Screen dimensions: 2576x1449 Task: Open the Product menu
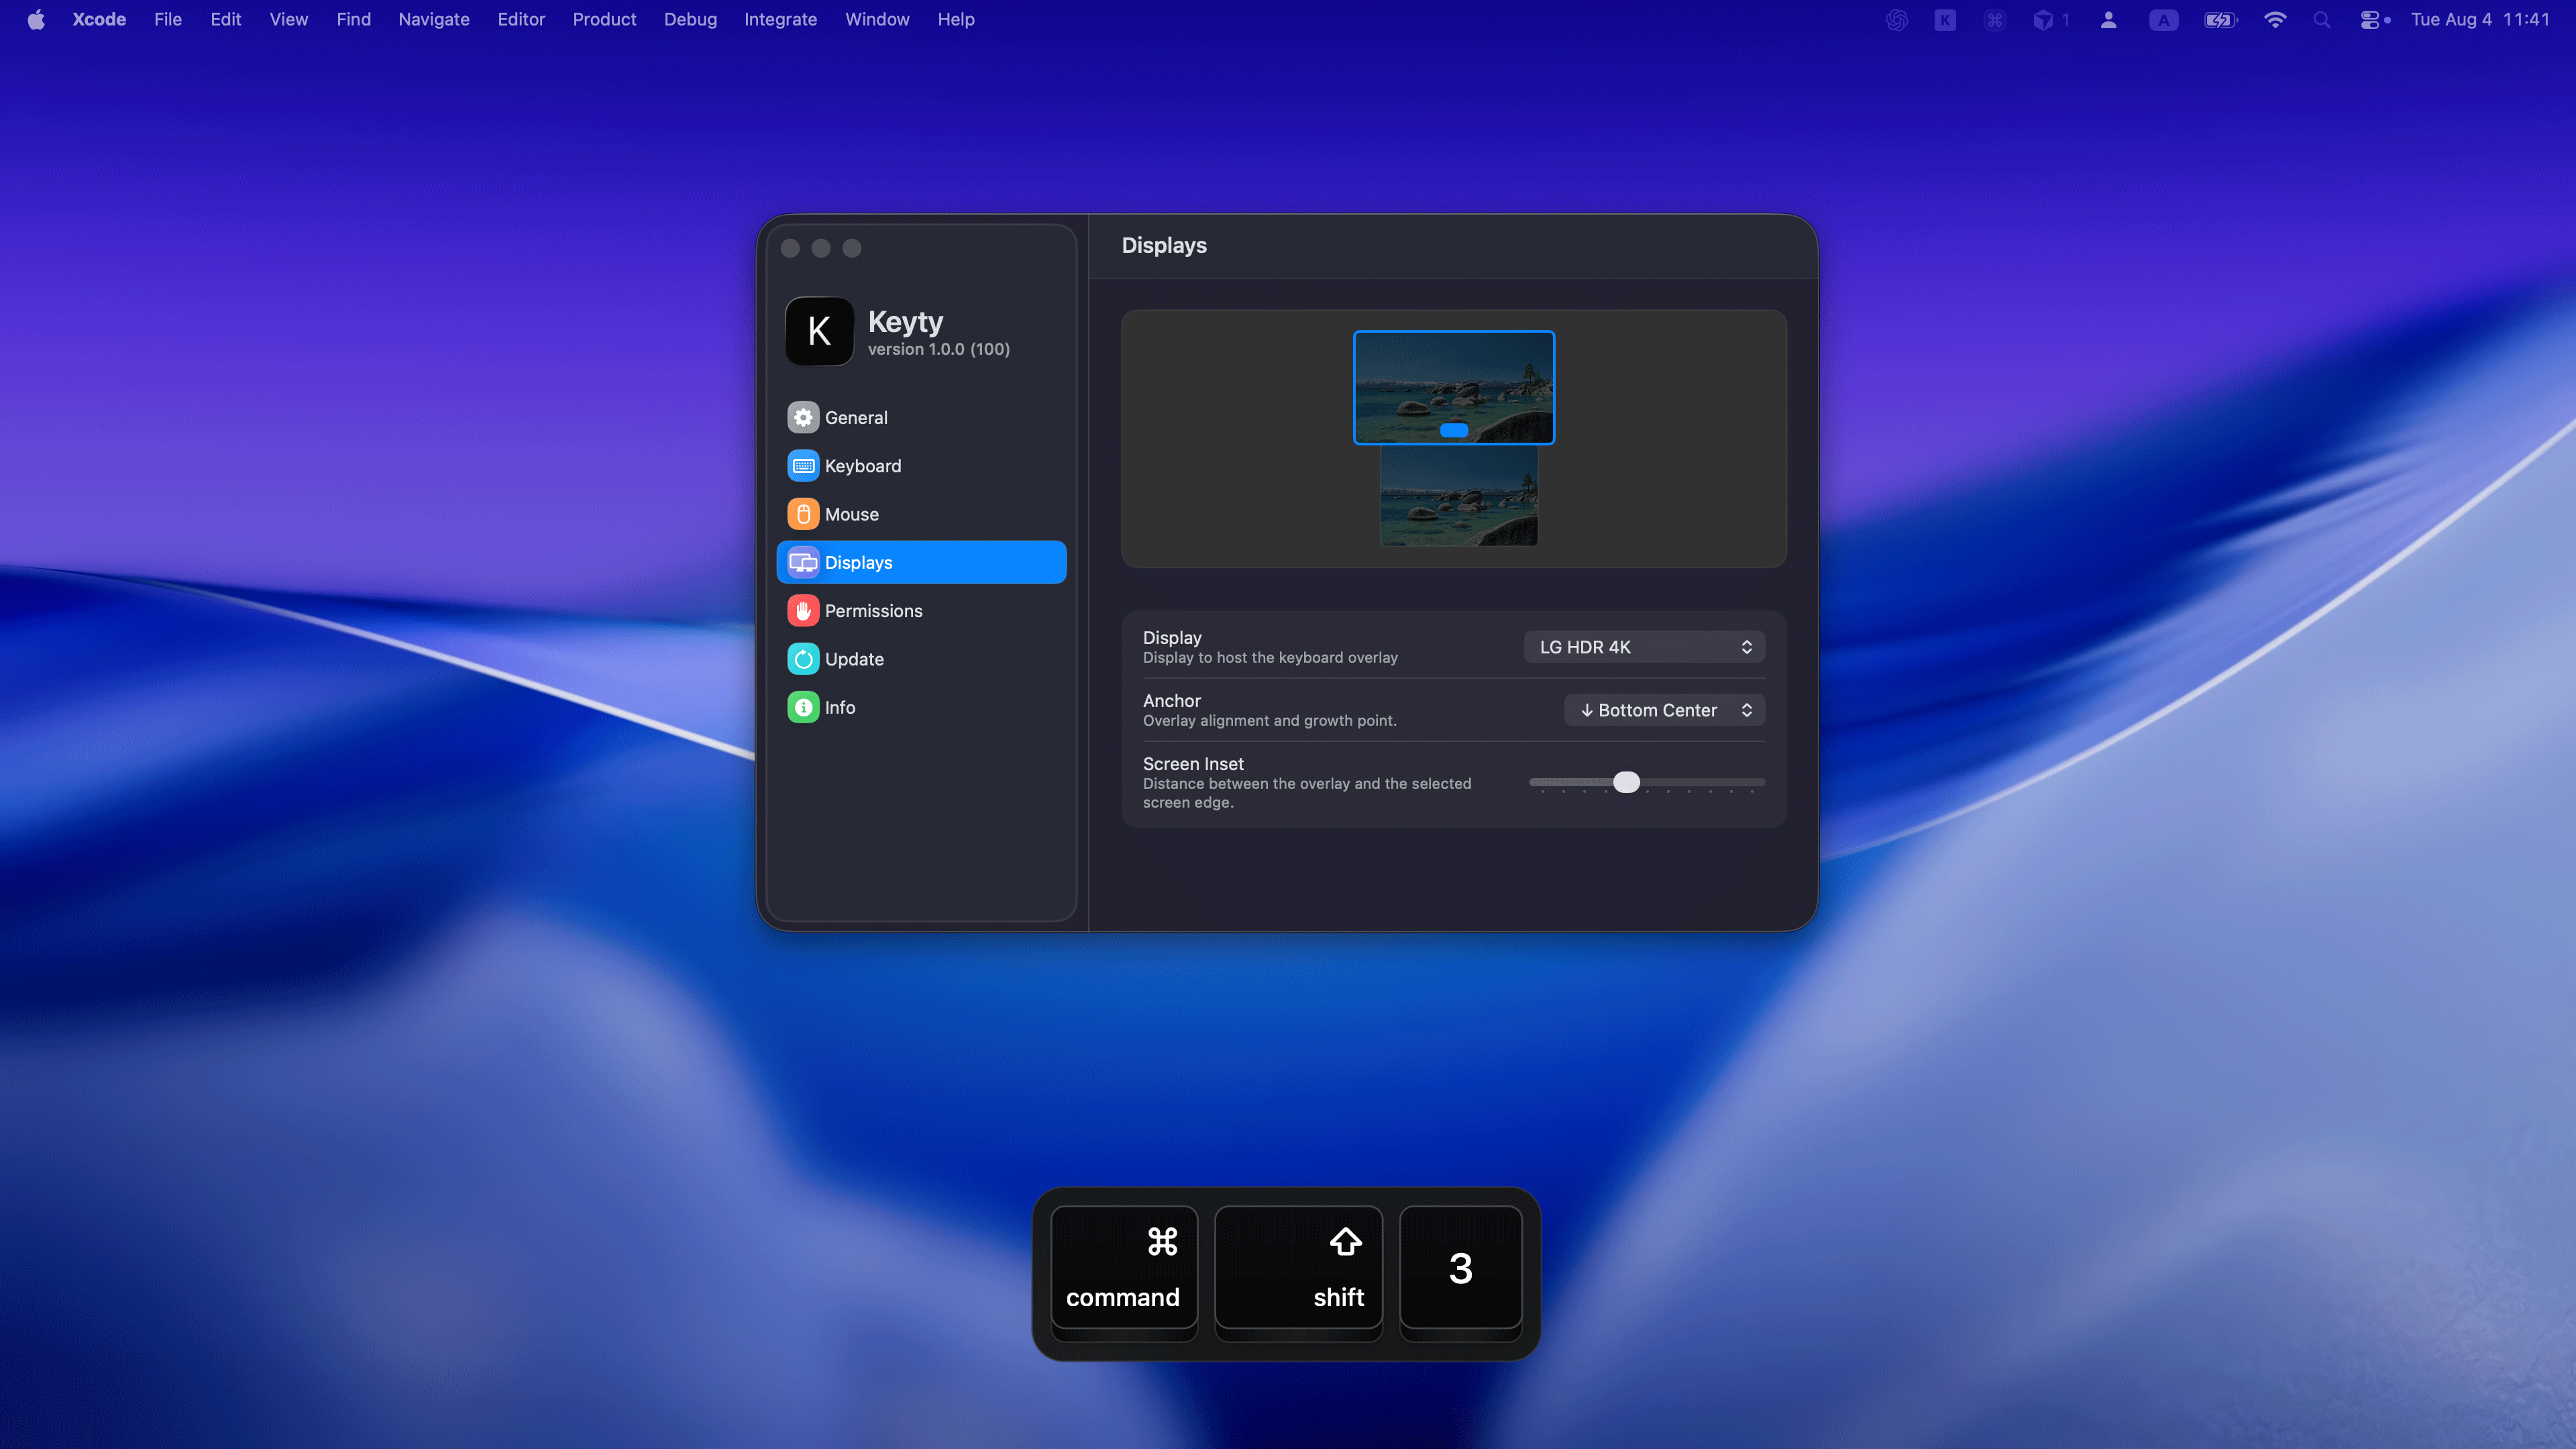604,20
